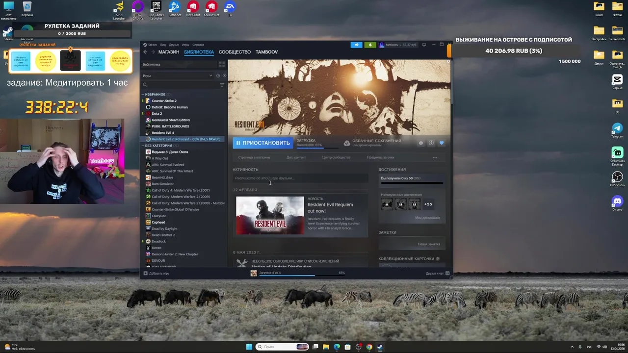Open Google Chrome from taskbar

tap(369, 347)
